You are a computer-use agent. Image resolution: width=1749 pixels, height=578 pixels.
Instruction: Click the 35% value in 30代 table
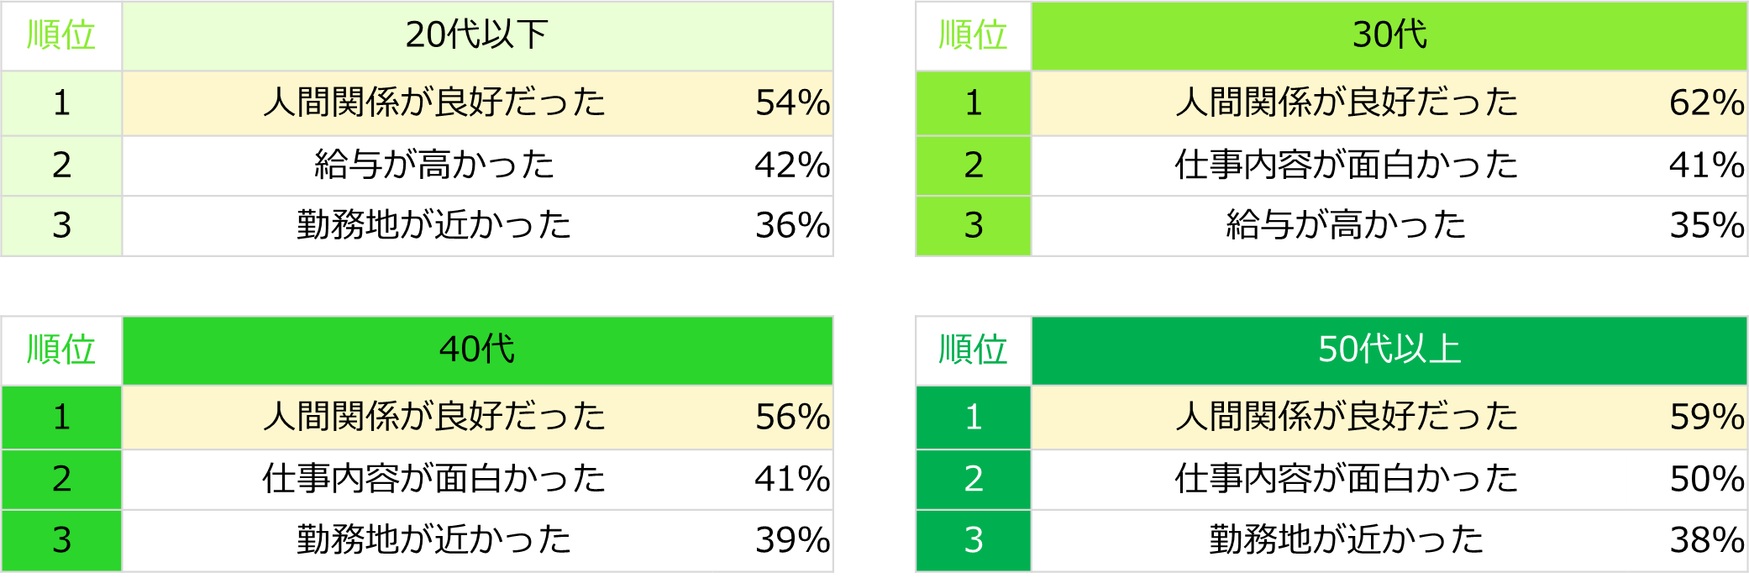pyautogui.click(x=1706, y=225)
